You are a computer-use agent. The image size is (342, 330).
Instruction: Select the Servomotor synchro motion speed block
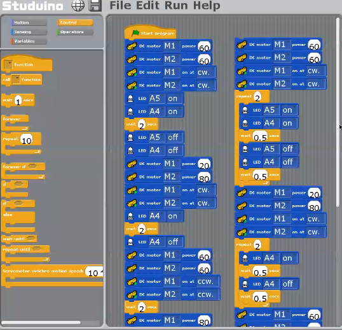tap(52, 276)
